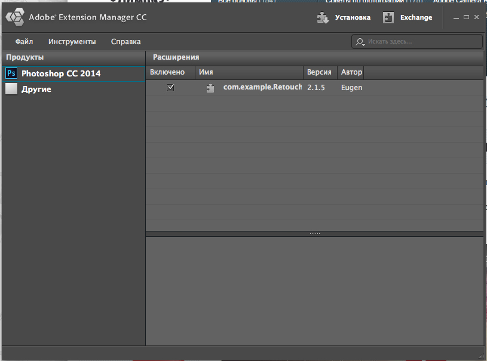The image size is (487, 361).
Task: Click the Установка button label
Action: point(353,17)
